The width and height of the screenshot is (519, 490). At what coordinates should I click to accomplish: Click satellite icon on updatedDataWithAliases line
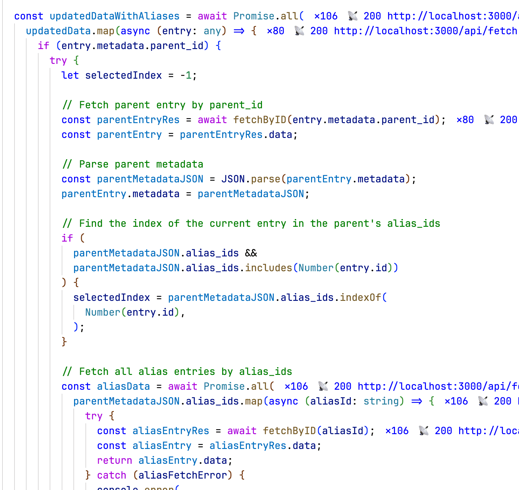353,16
